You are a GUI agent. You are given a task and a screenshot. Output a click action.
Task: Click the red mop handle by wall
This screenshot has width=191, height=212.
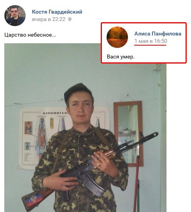point(136,184)
